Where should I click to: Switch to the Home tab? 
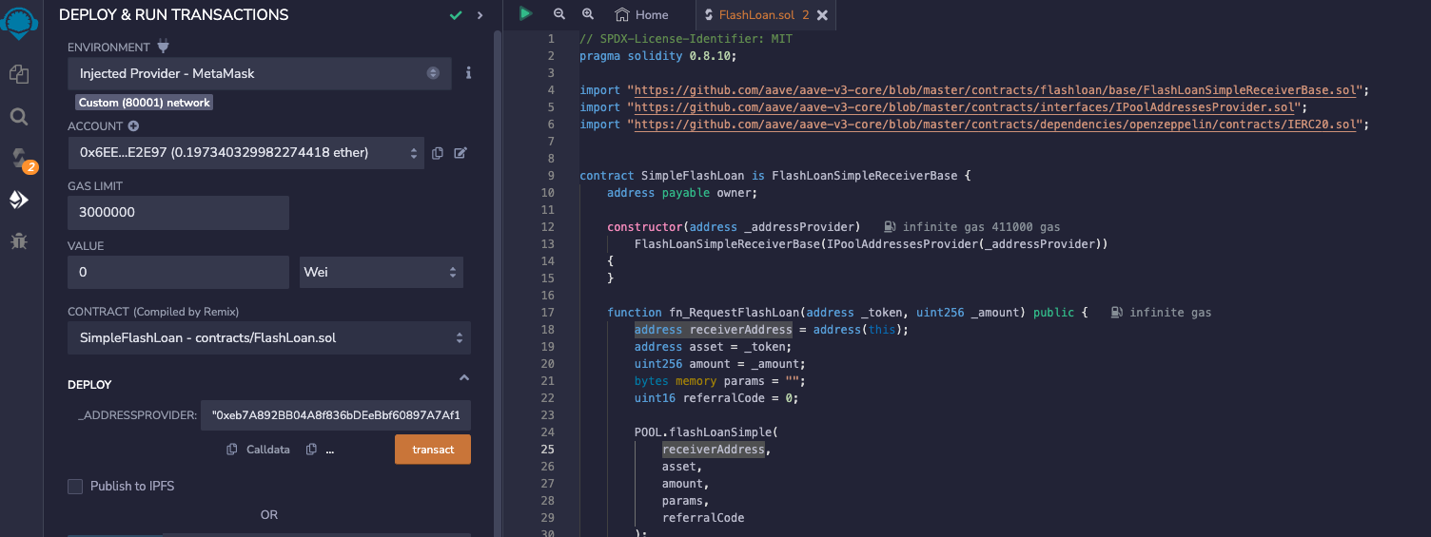coord(642,15)
